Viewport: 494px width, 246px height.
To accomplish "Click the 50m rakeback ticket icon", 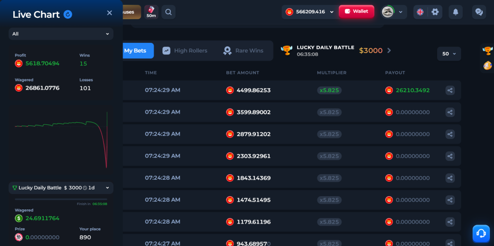I will (x=151, y=12).
